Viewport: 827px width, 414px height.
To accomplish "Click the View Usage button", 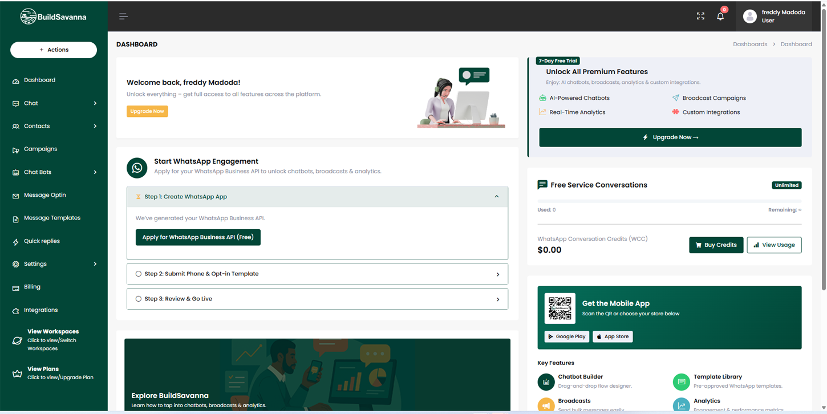I will (x=774, y=245).
